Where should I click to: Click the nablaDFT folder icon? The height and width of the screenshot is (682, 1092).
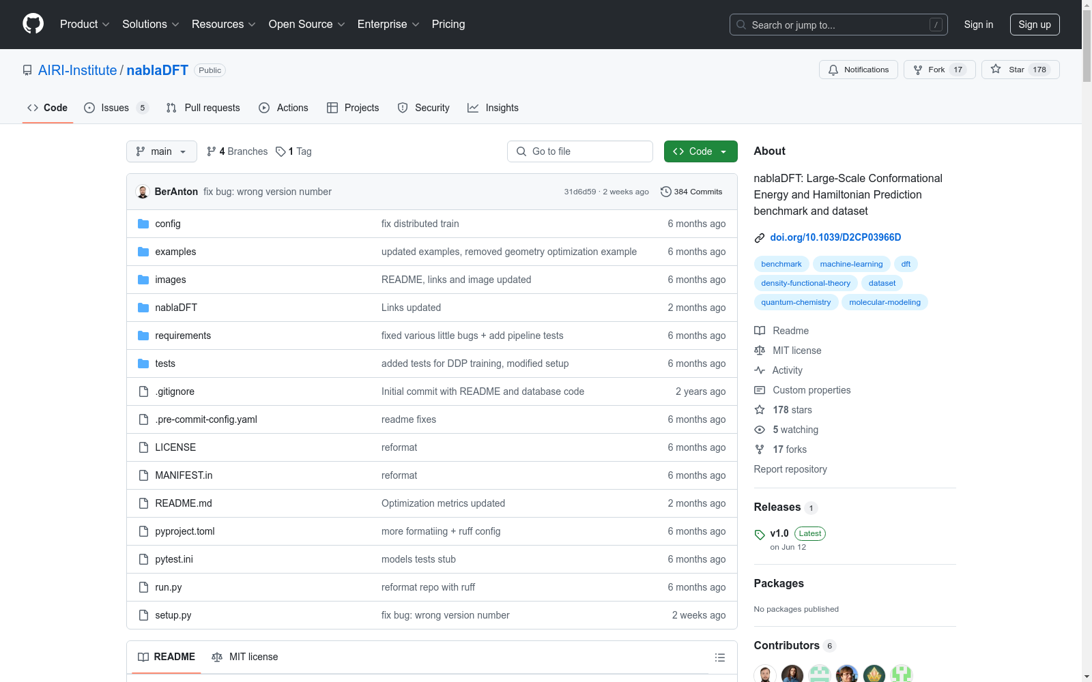click(143, 308)
